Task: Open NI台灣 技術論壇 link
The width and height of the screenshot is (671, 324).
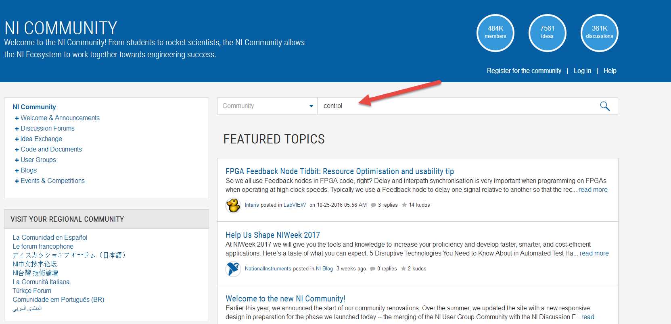Action: pyautogui.click(x=36, y=273)
